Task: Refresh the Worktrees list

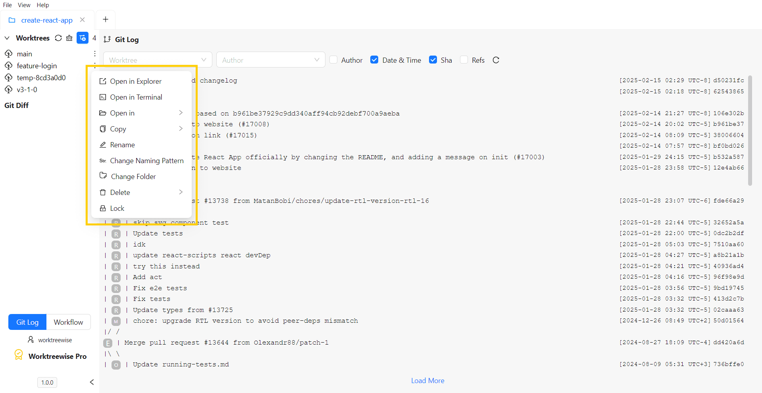Action: coord(58,38)
